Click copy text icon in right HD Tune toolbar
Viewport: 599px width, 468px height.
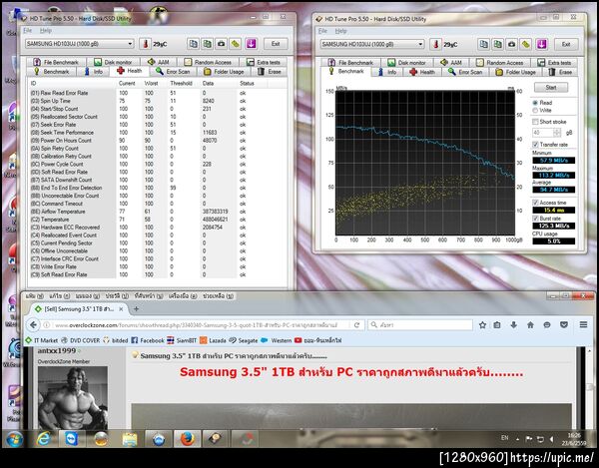point(483,44)
